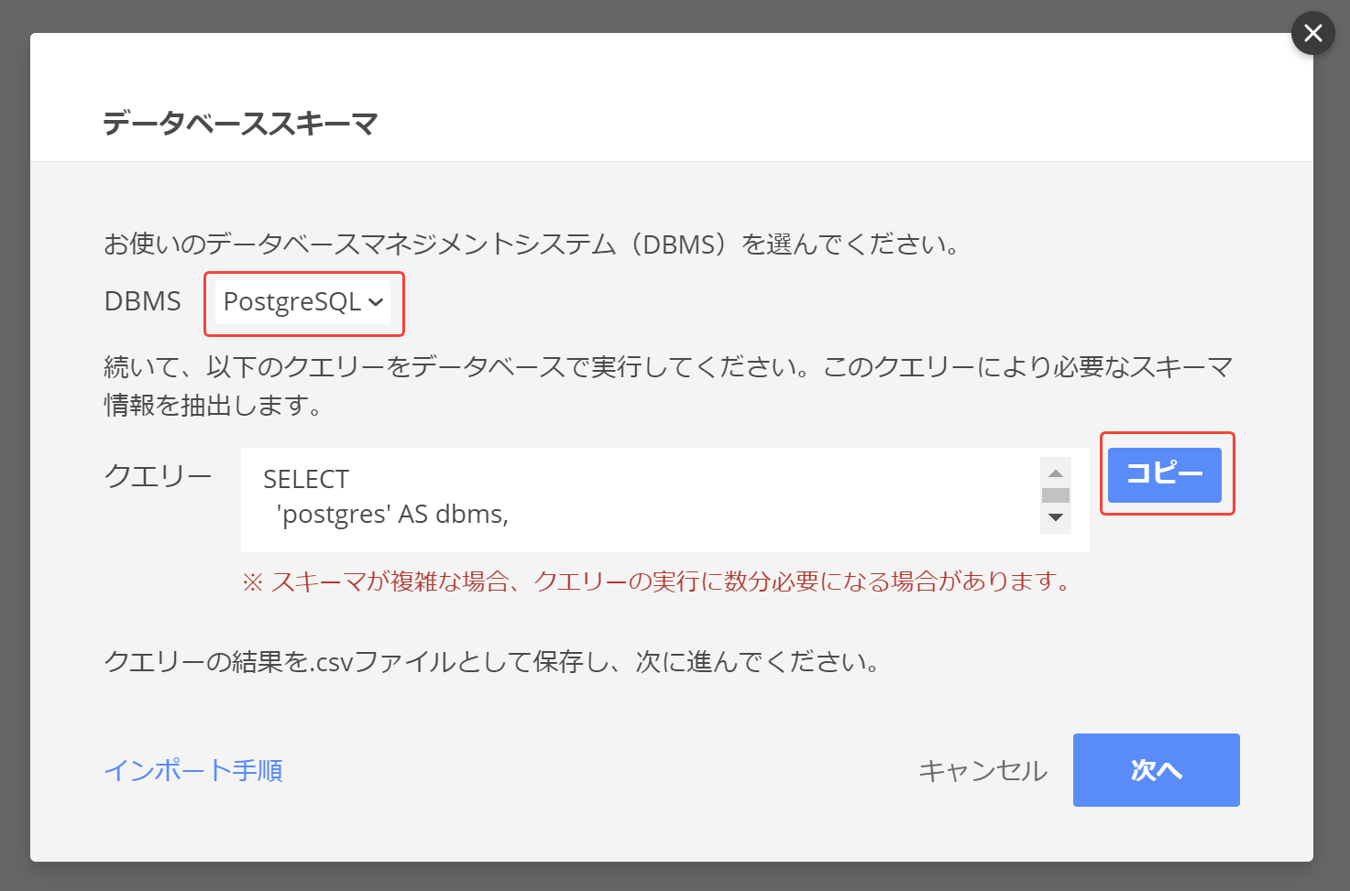Click the query box scroll-up arrow
The height and width of the screenshot is (891, 1350).
click(1056, 473)
